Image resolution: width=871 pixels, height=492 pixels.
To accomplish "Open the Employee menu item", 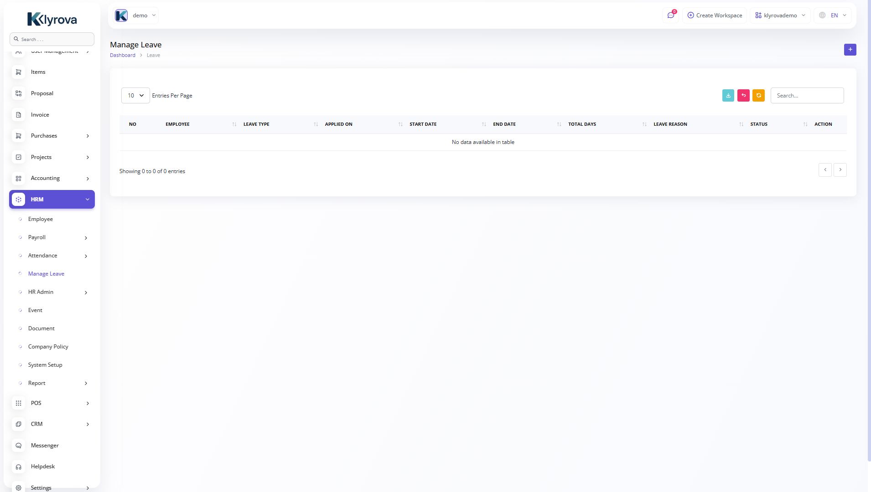I will pyautogui.click(x=41, y=219).
